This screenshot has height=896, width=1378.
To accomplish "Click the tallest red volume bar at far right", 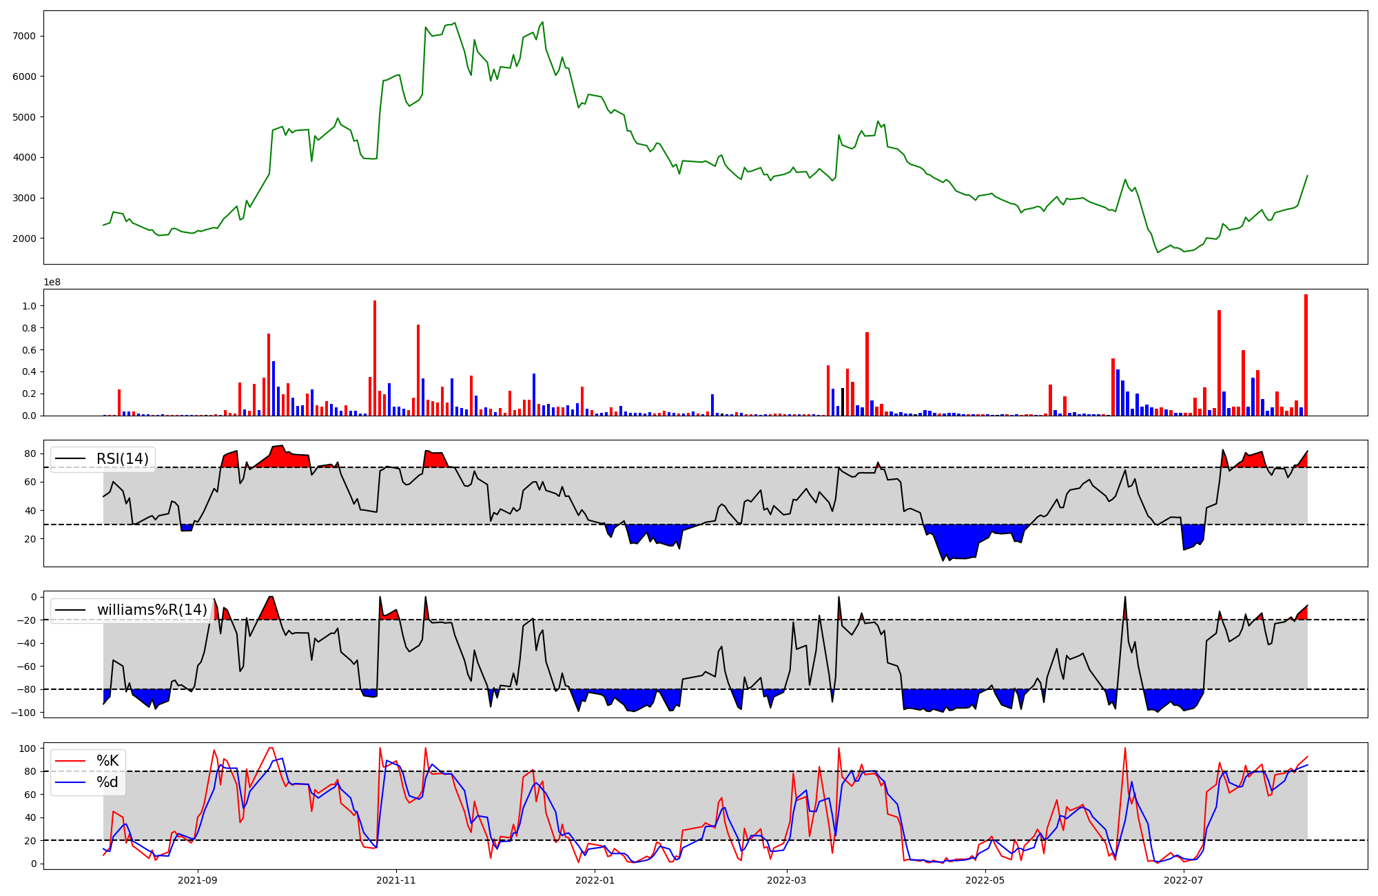I will (1306, 355).
